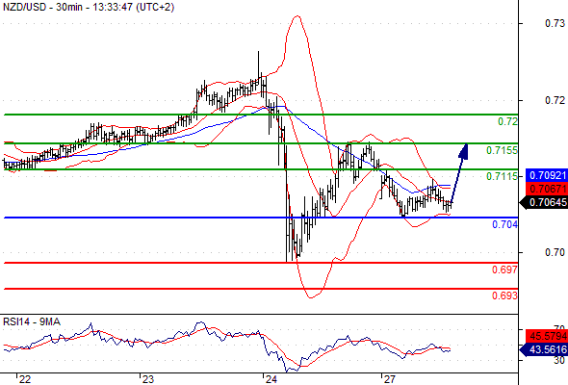Click the date marker 27 on time axis
This screenshot has height=385, width=568.
point(389,379)
